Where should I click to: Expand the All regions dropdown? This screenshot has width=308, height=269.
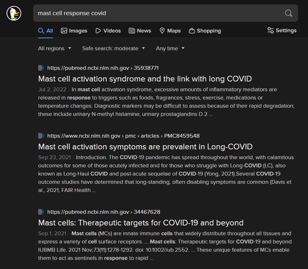(55, 48)
